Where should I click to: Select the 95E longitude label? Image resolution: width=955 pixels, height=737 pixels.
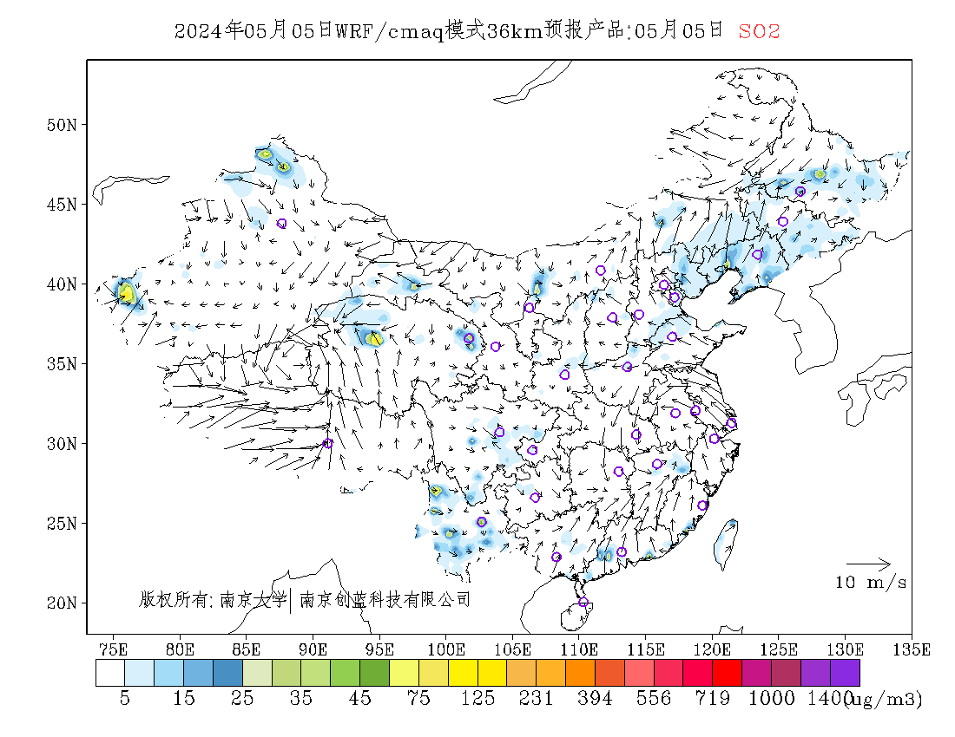pos(379,649)
